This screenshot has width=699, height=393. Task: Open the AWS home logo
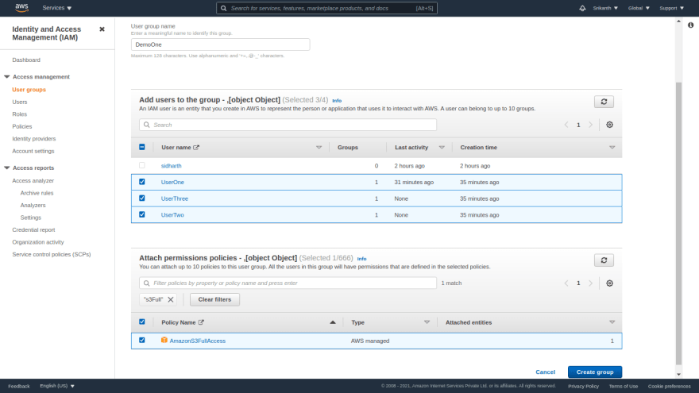21,8
